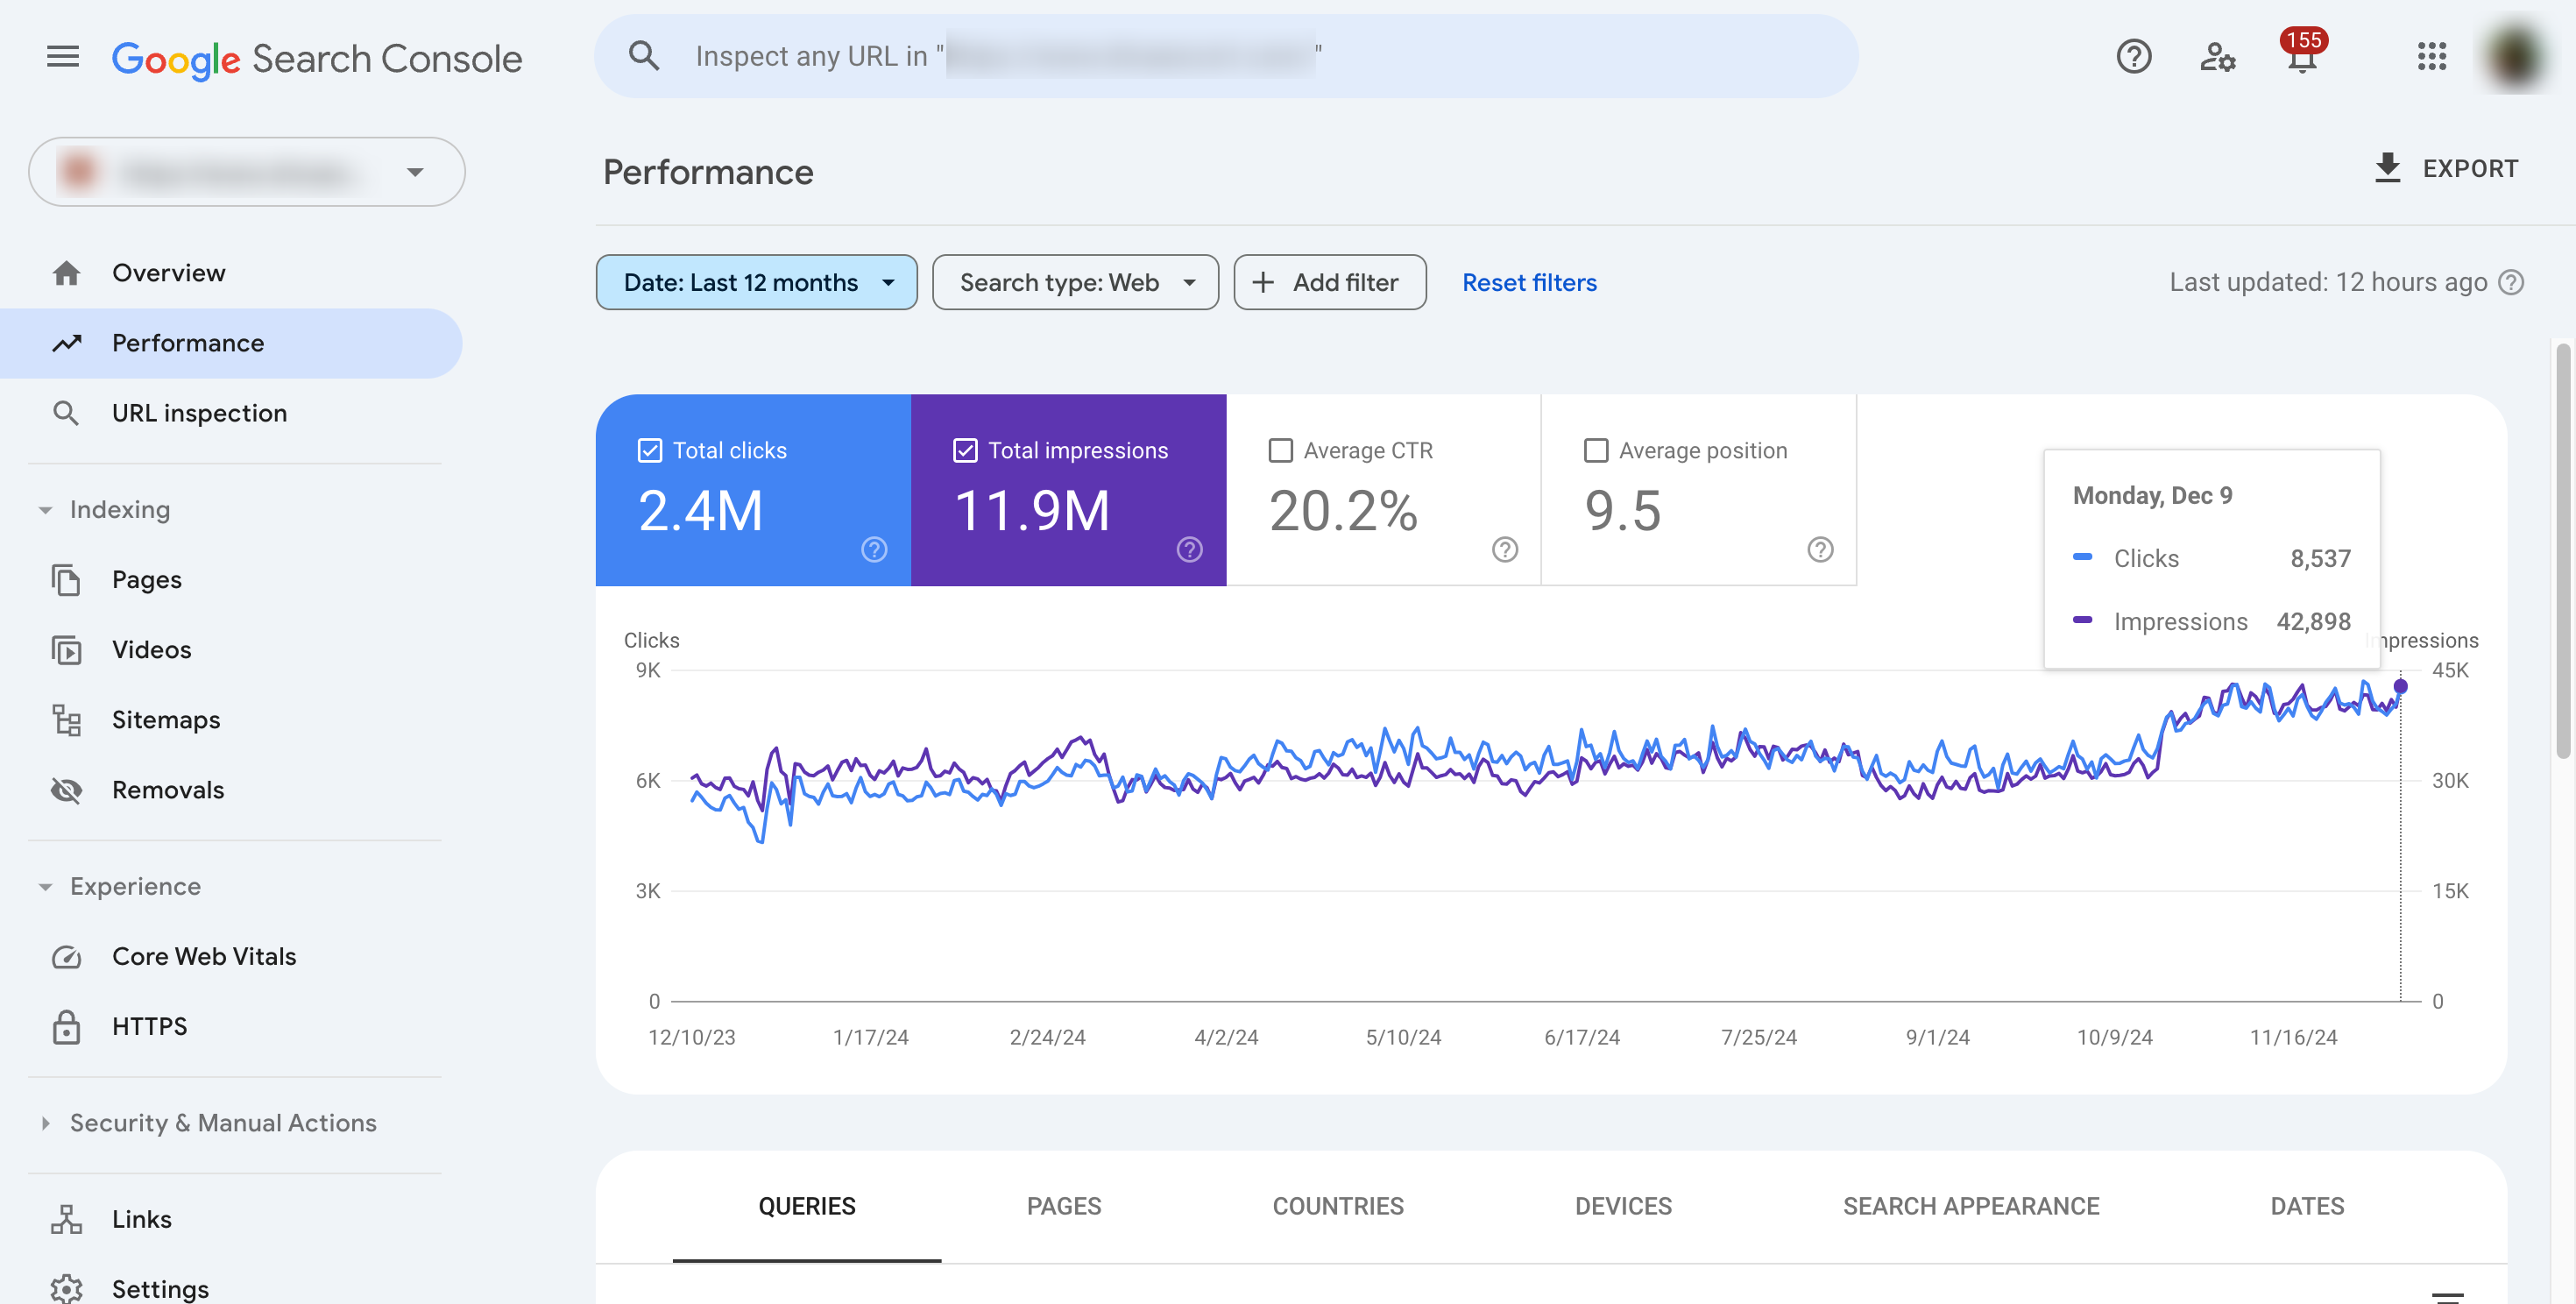Open the Removals sidebar item
This screenshot has width=2576, height=1304.
[x=167, y=789]
